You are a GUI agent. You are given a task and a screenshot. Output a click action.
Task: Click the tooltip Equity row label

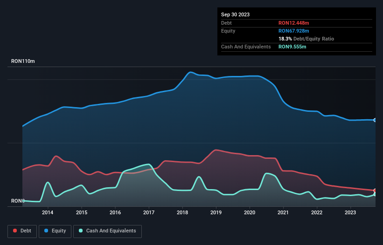[x=228, y=31]
